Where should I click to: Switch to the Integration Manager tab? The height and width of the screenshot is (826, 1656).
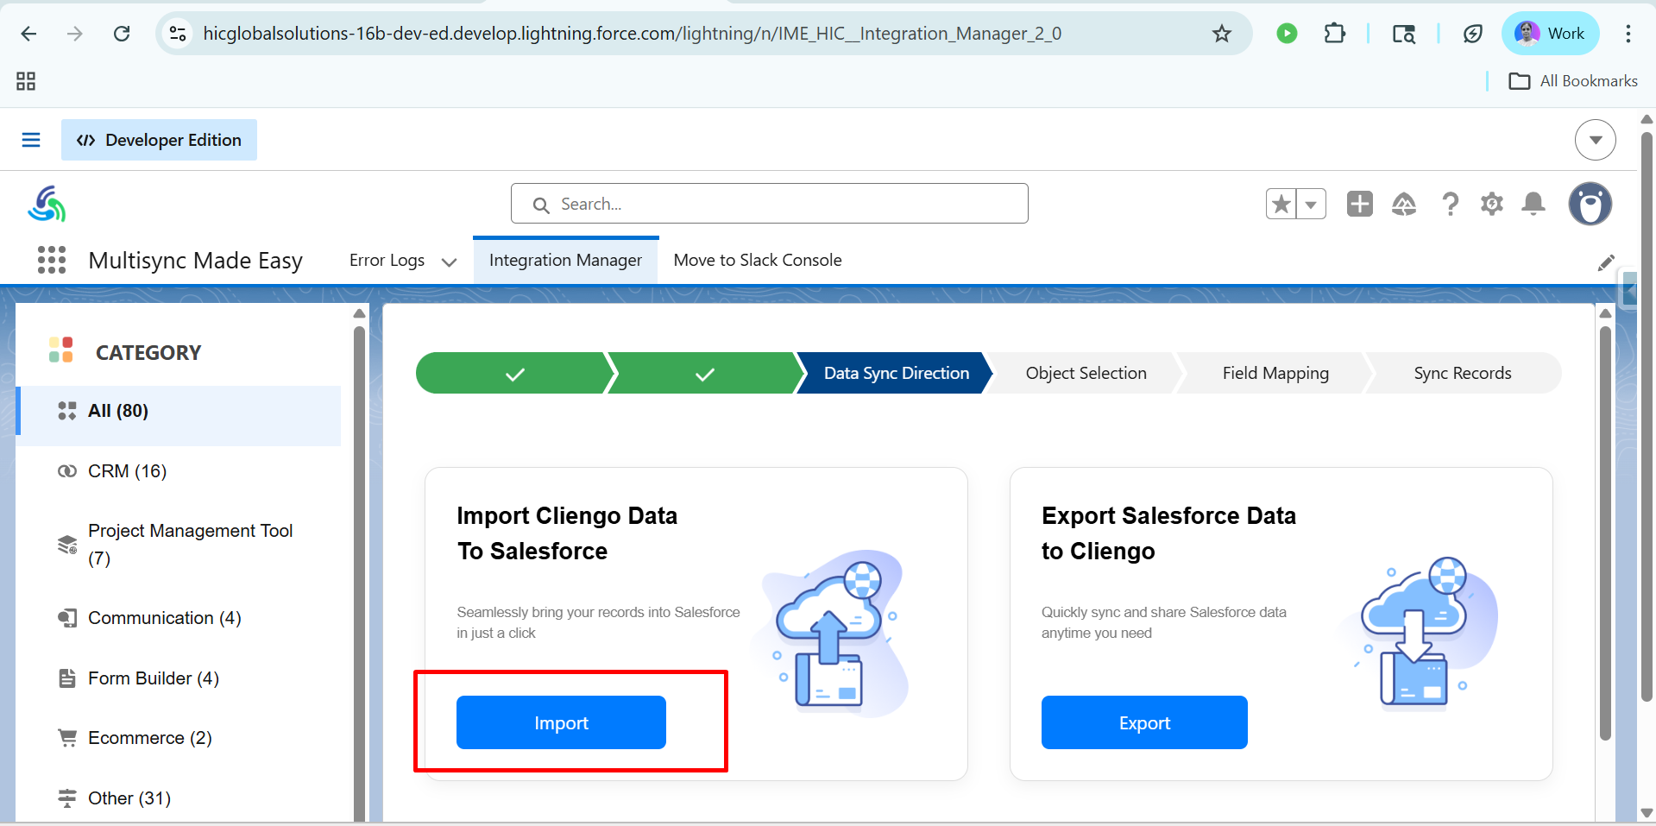click(x=565, y=261)
